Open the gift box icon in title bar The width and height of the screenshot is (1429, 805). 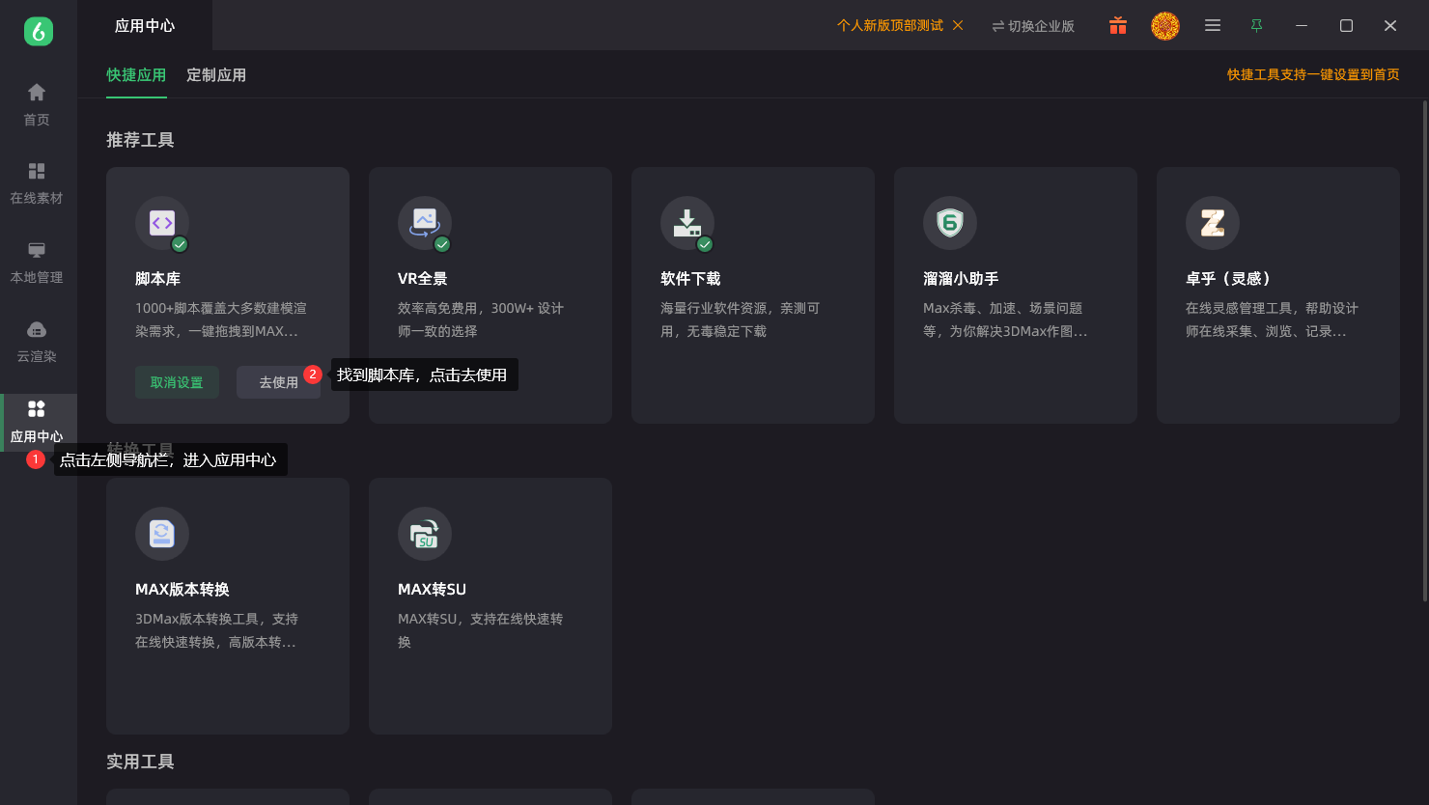pos(1118,26)
